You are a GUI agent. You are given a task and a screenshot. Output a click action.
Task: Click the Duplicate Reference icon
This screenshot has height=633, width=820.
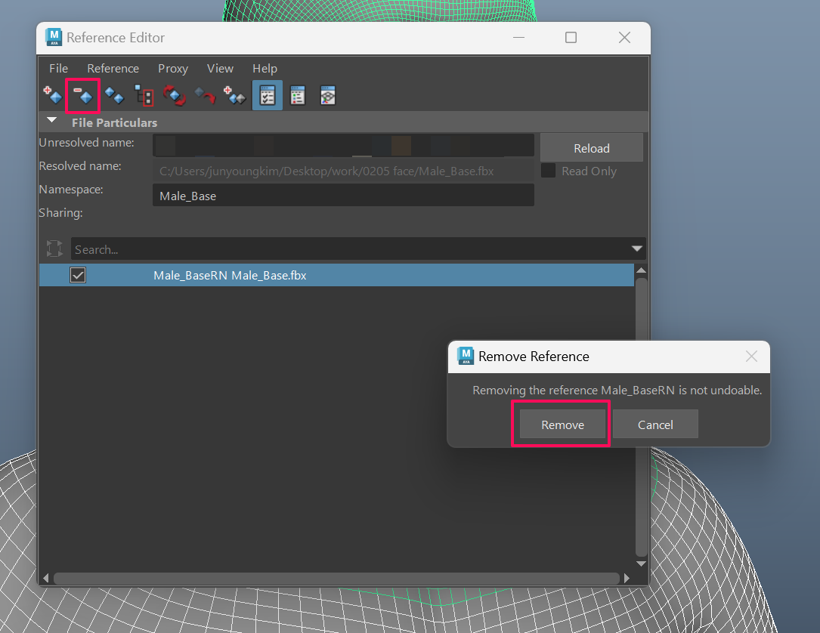coord(114,95)
